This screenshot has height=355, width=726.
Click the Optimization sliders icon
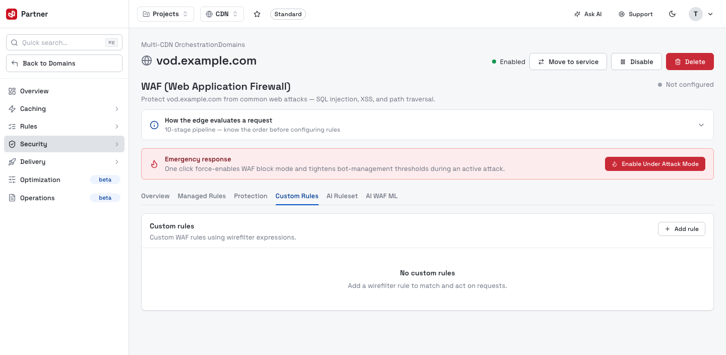point(12,180)
